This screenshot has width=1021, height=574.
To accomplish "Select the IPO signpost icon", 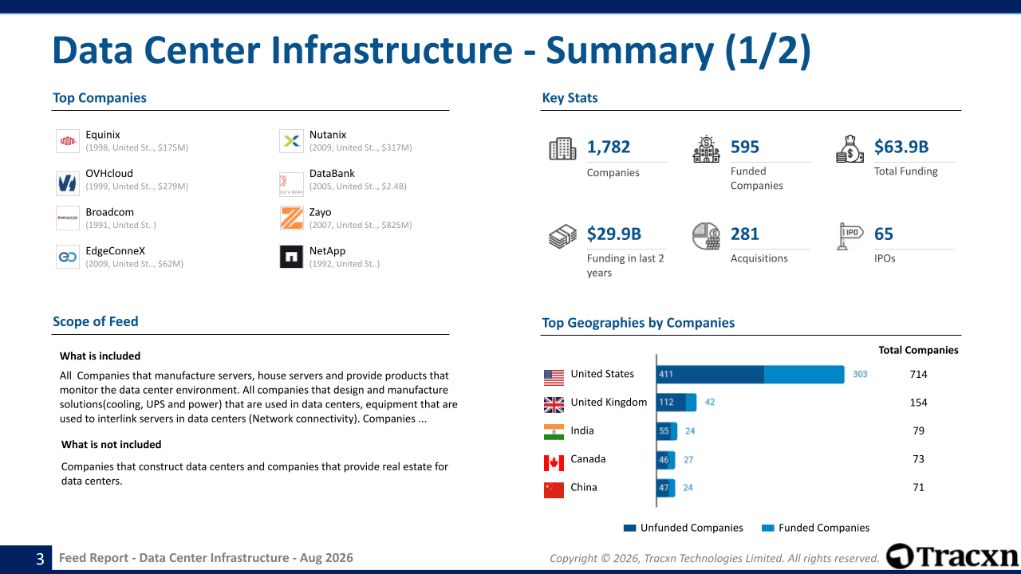I will (x=850, y=236).
